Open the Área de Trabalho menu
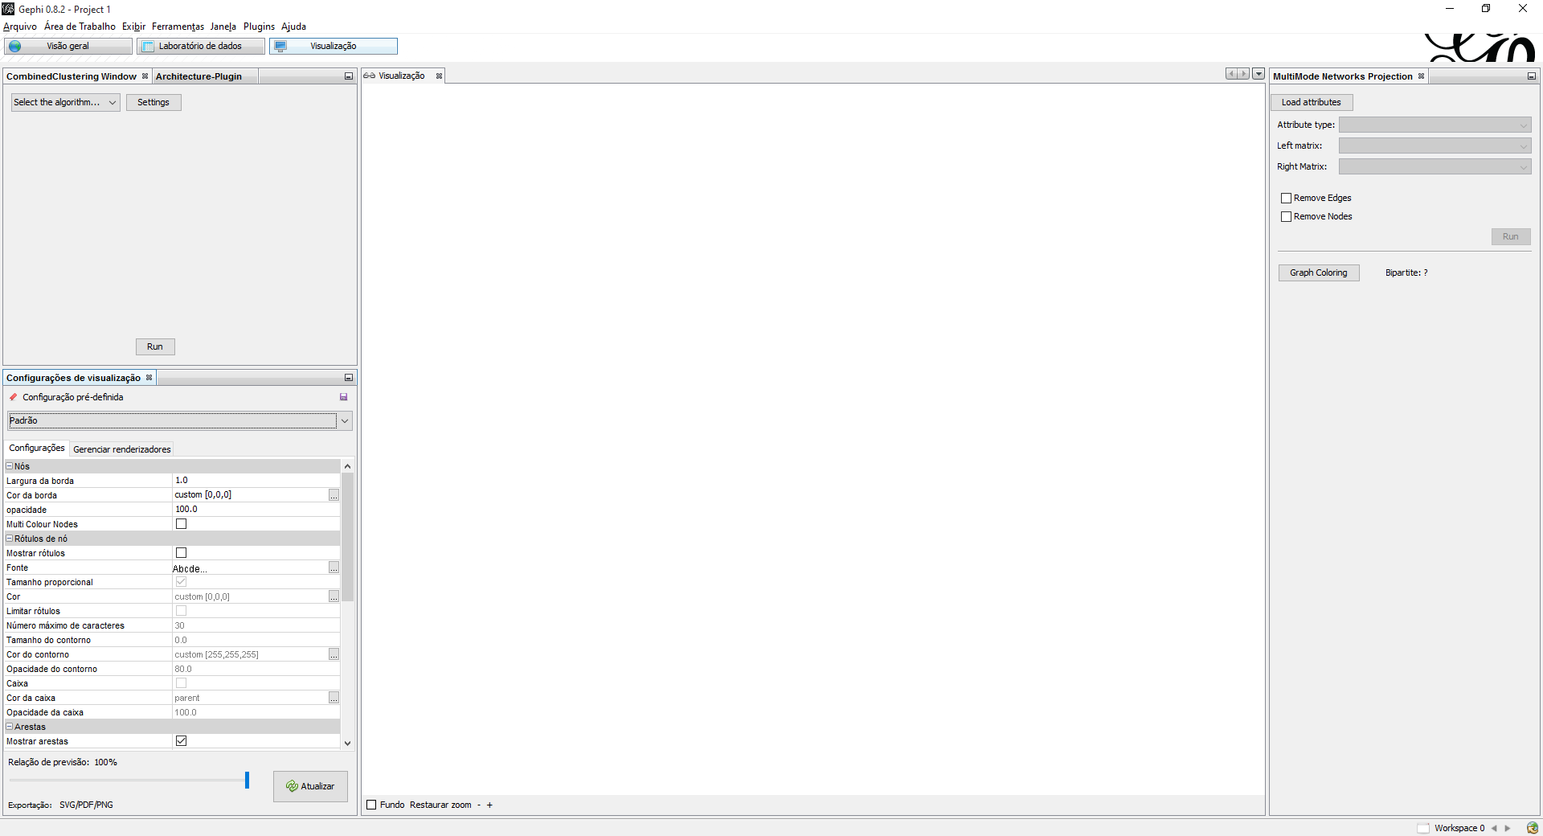This screenshot has height=836, width=1543. (80, 27)
